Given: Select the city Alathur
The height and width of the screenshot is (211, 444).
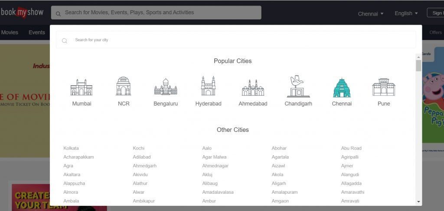Looking at the screenshot, I should point(140,183).
